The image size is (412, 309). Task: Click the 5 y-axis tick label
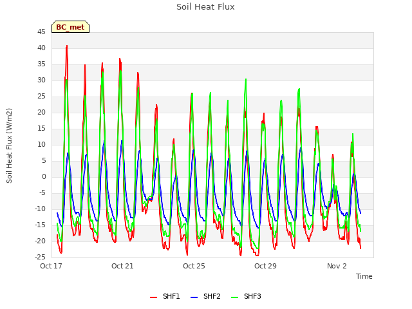pyautogui.click(x=44, y=160)
